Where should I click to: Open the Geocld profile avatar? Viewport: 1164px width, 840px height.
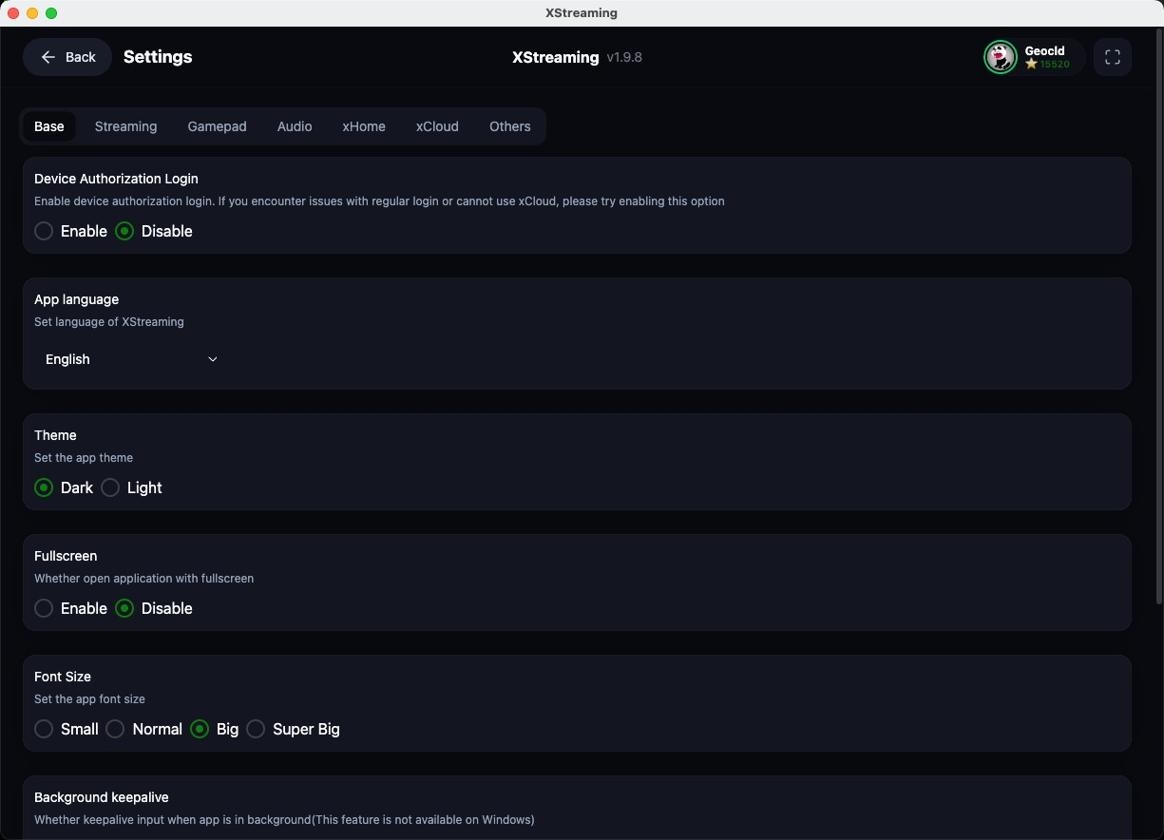pyautogui.click(x=1001, y=57)
